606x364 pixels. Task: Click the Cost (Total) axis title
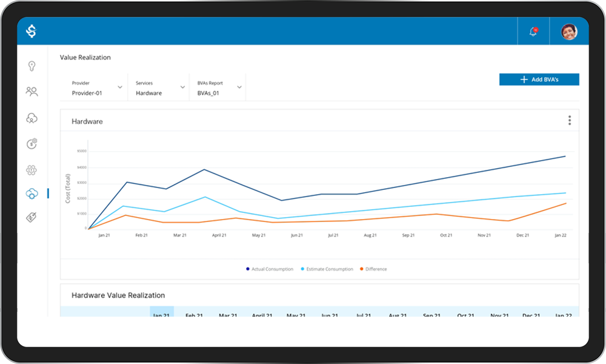pos(68,189)
